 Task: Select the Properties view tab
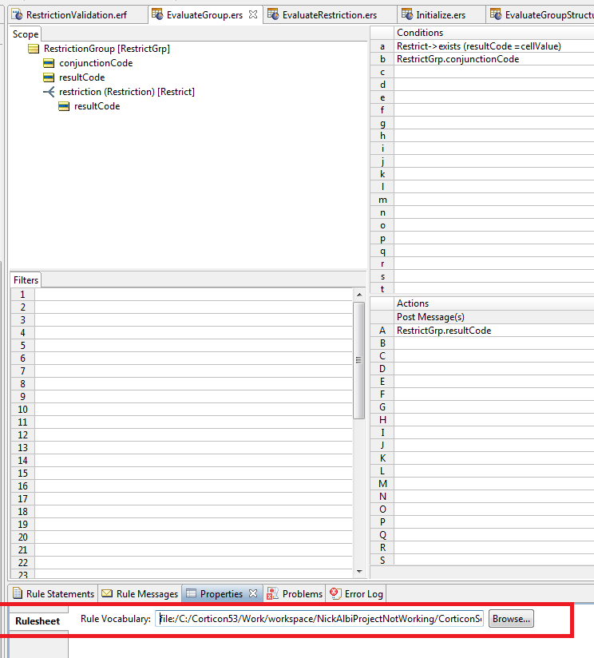[x=221, y=594]
